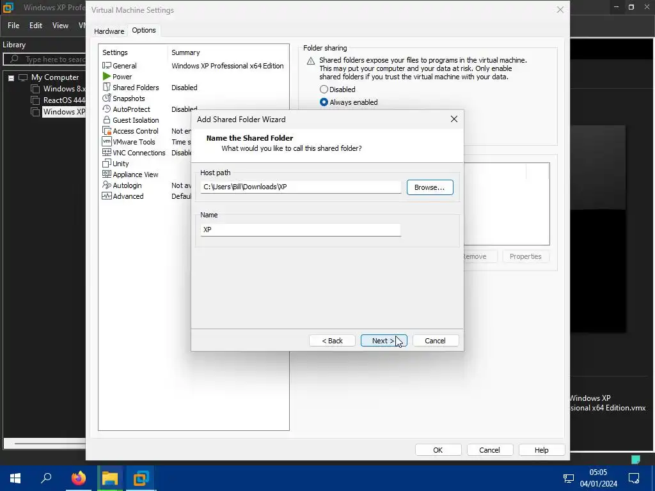Click the Unity icon
Viewport: 655px width, 491px height.
pyautogui.click(x=107, y=163)
